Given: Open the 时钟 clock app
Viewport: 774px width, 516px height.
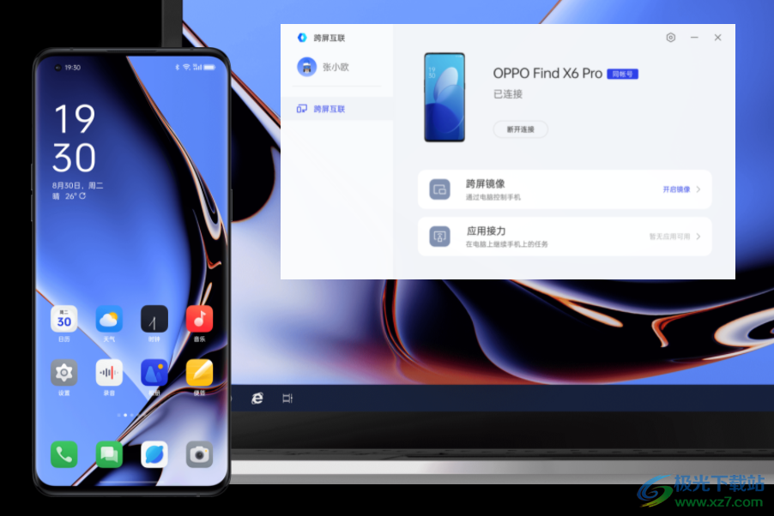Looking at the screenshot, I should point(153,319).
